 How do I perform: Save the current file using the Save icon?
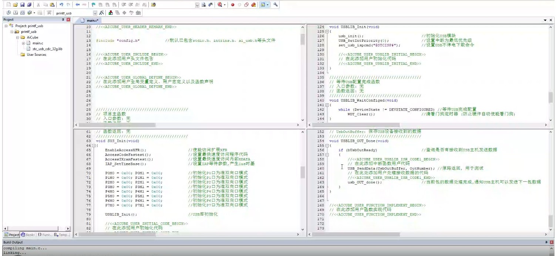click(22, 5)
